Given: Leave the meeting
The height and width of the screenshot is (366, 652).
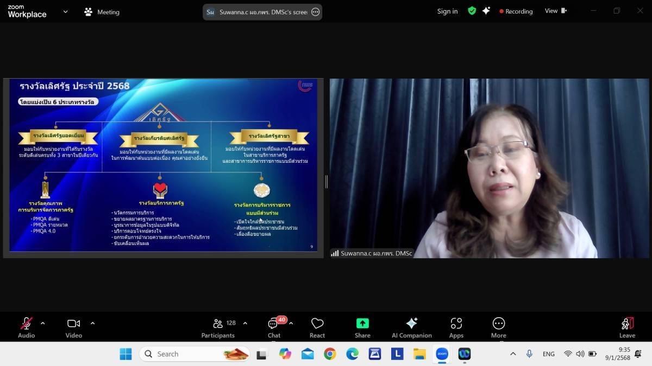Looking at the screenshot, I should [627, 328].
